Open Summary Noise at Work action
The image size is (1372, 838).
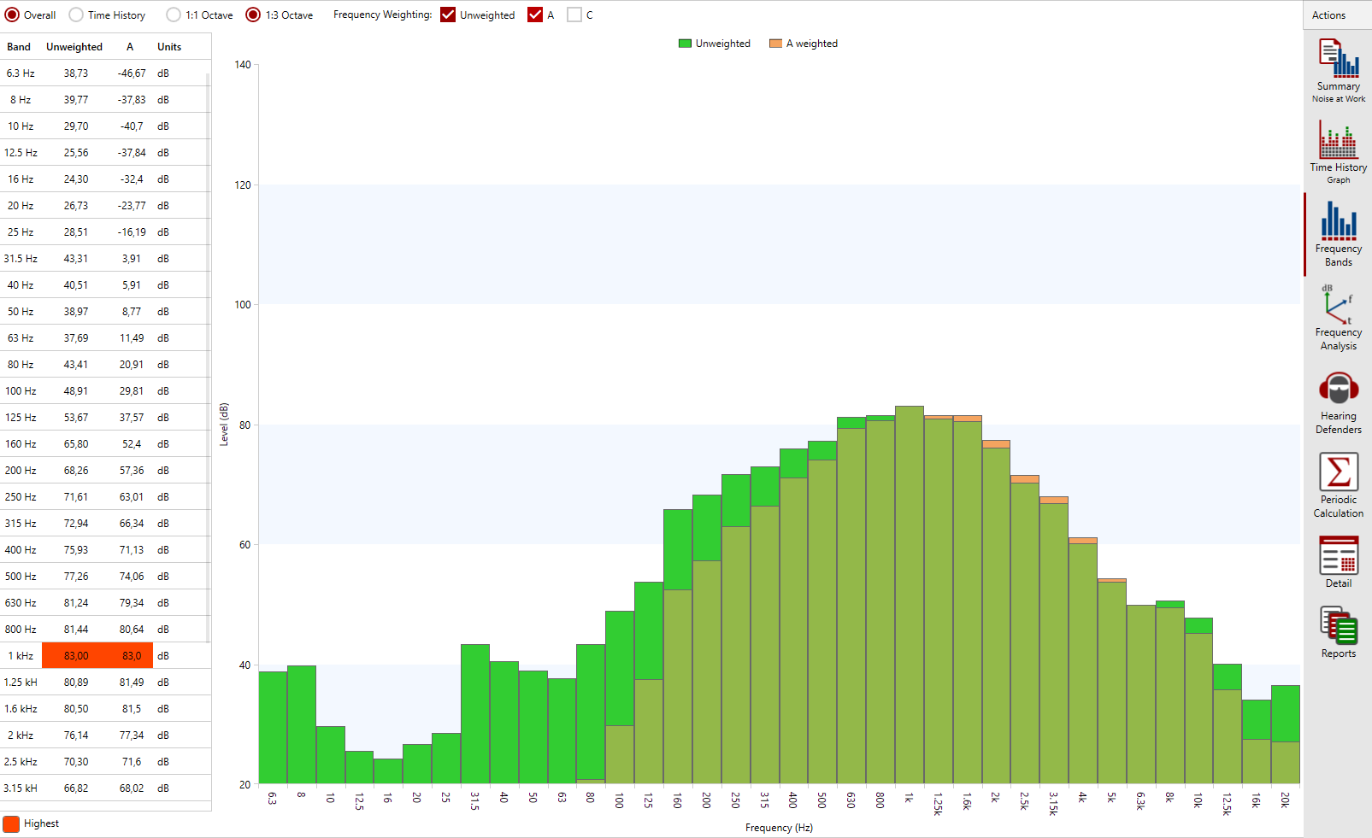pyautogui.click(x=1338, y=71)
